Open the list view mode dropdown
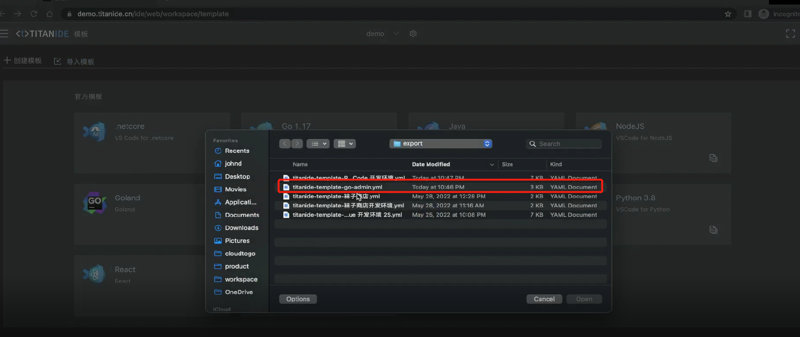The image size is (800, 337). click(x=318, y=144)
